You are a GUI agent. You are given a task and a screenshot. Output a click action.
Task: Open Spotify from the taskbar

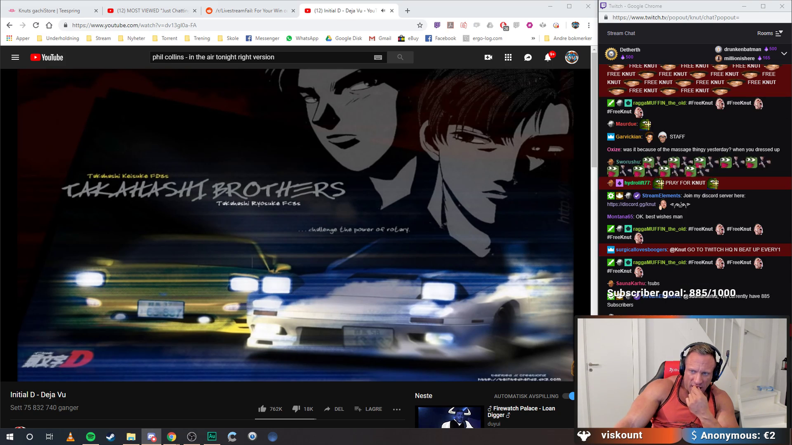91,437
